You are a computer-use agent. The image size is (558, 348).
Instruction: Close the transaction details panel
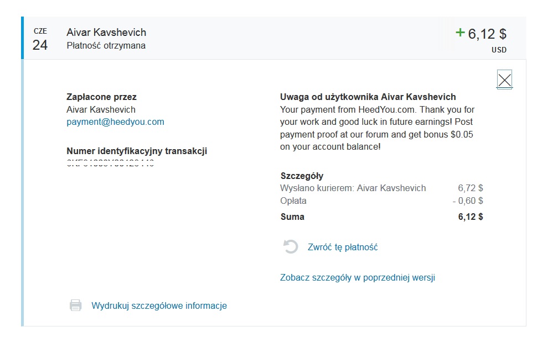tap(504, 80)
